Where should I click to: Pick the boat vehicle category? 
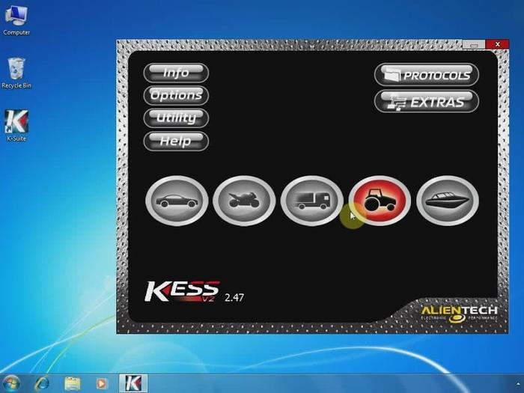pos(447,201)
